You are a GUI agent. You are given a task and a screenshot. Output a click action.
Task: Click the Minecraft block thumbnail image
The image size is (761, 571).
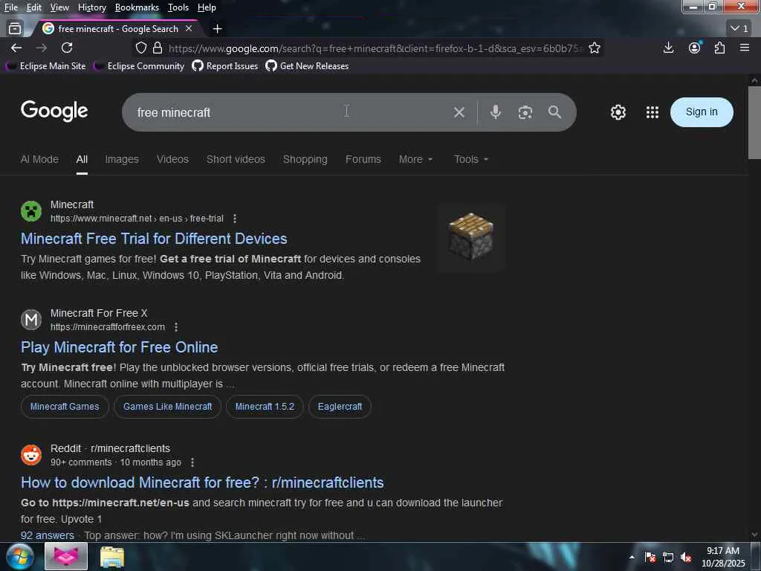tap(470, 237)
